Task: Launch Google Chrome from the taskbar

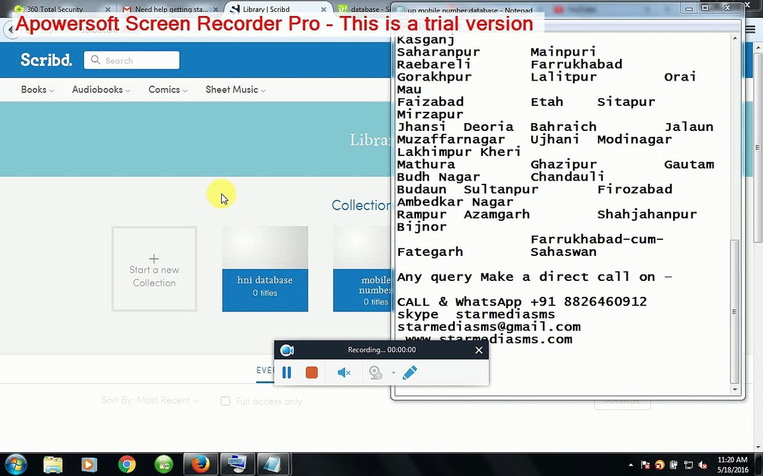Action: point(127,465)
